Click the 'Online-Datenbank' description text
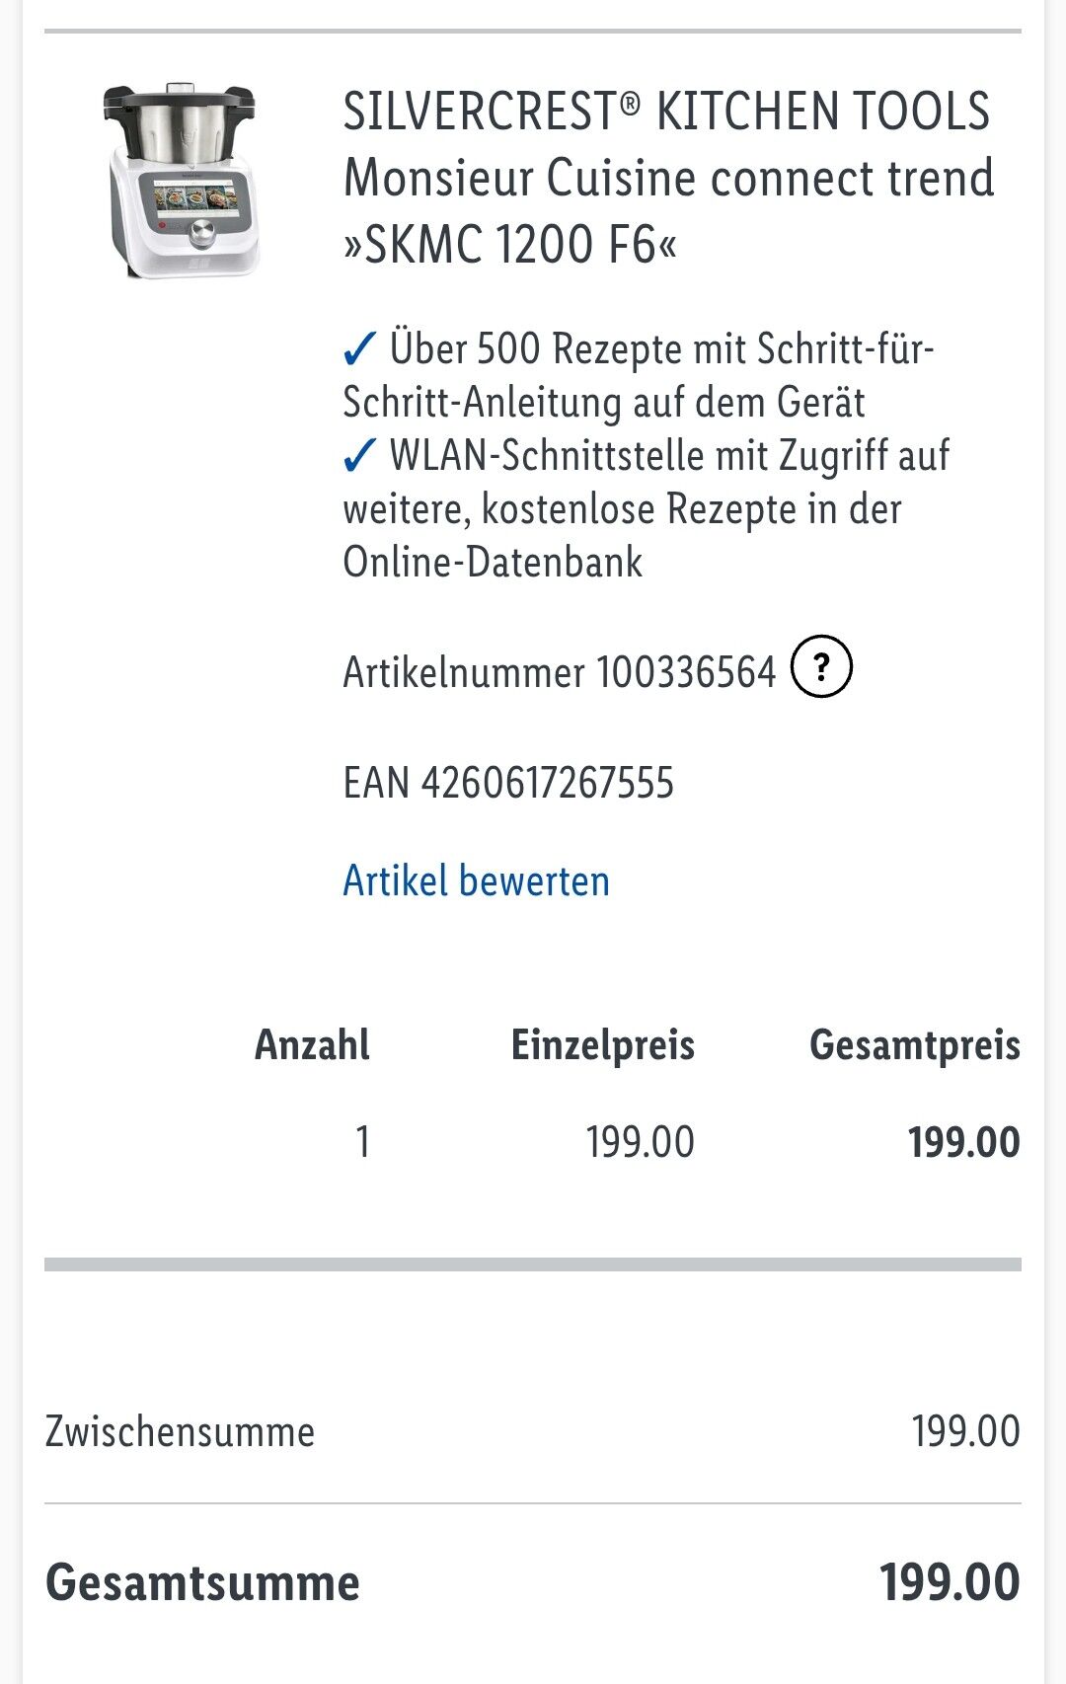 click(x=493, y=562)
